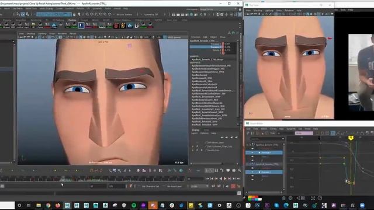Open the Curves menu in the Graph Editor
This screenshot has height=210, width=374.
[273, 129]
